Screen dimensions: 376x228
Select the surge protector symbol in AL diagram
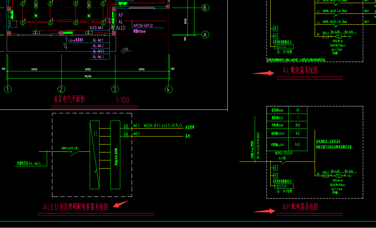pos(339,36)
